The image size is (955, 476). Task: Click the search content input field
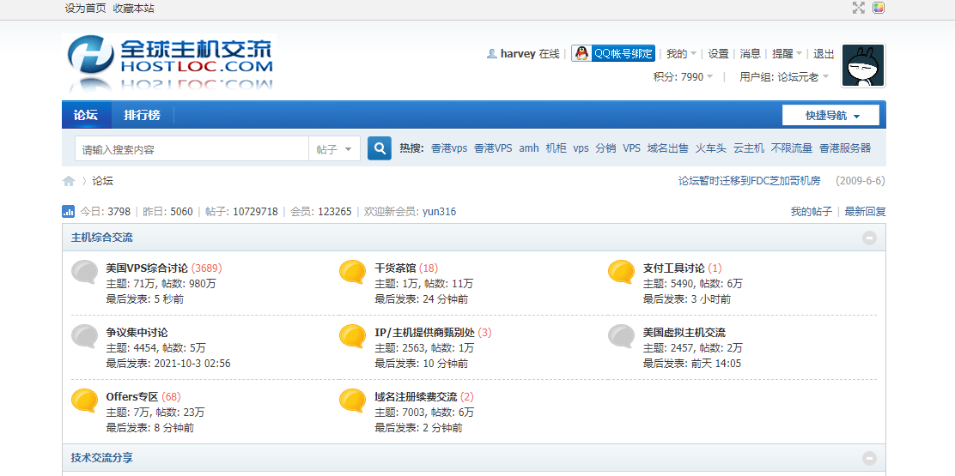192,149
